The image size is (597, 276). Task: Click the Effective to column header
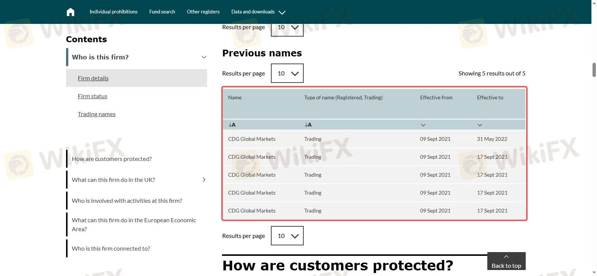[490, 97]
